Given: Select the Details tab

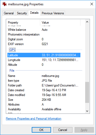Looking at the screenshot, I should 34,13.
